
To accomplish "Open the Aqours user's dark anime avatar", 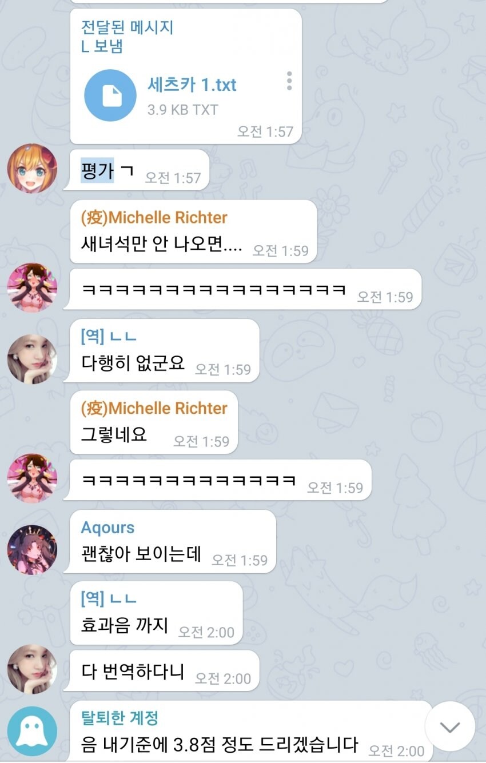I will (32, 549).
